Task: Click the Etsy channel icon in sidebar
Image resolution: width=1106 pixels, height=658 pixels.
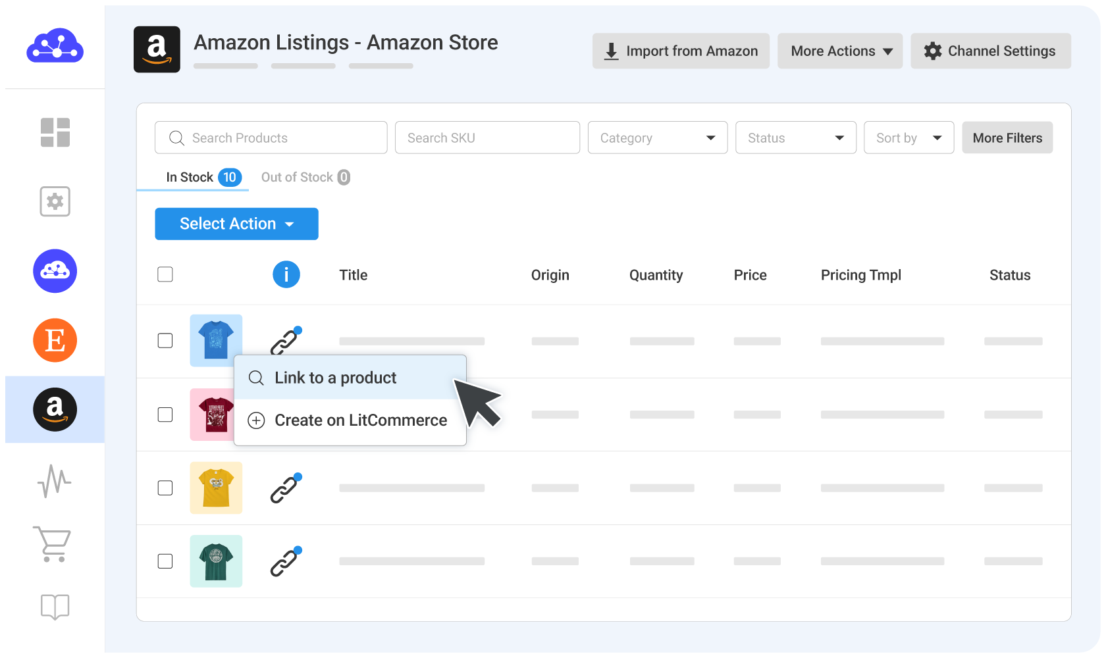Action: coord(55,340)
